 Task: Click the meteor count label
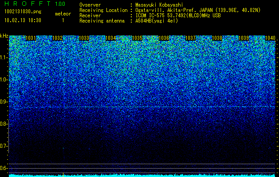pos(63,14)
